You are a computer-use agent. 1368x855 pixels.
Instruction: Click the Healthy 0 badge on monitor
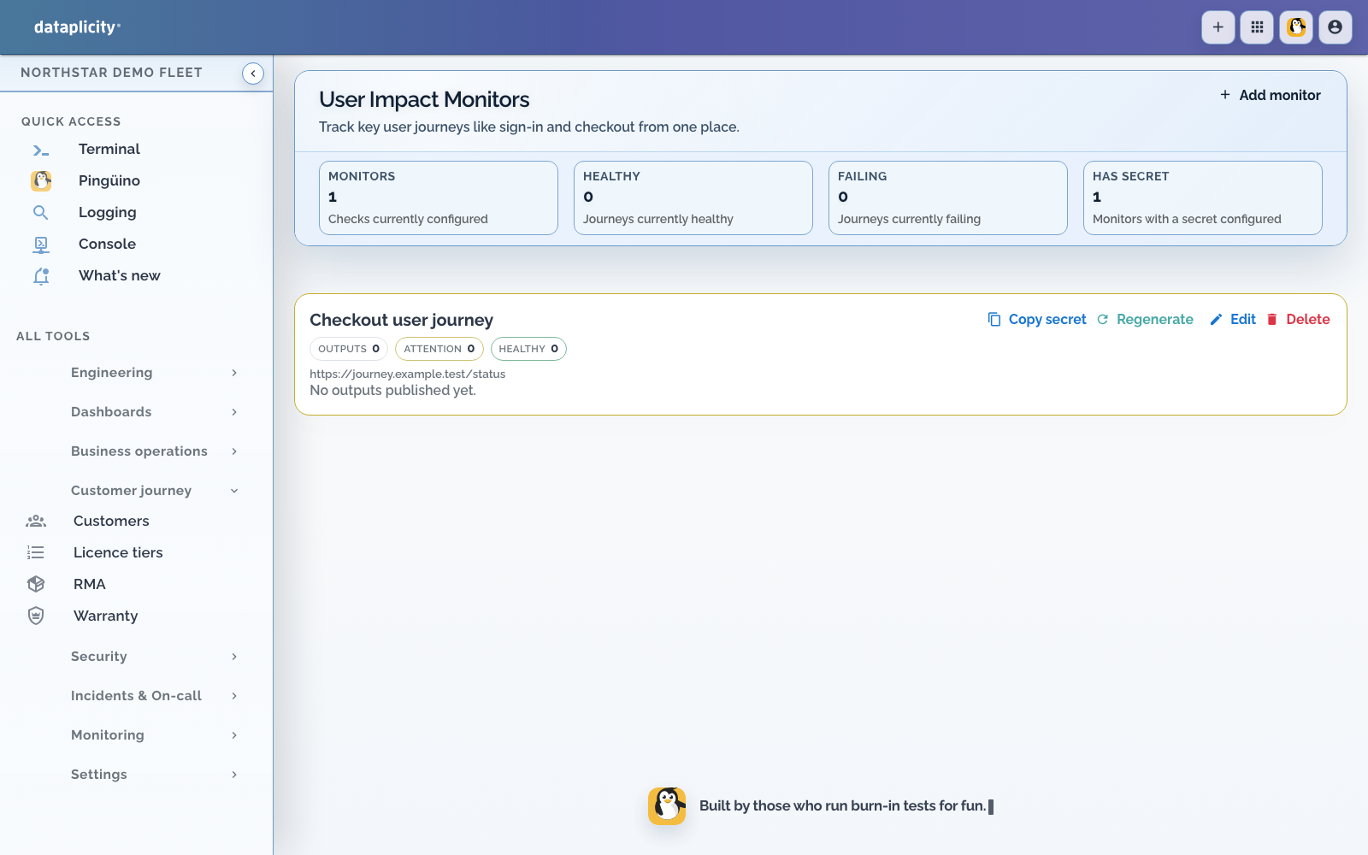pos(528,349)
